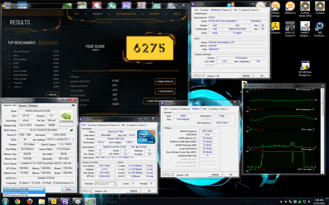This screenshot has width=329, height=205.
Task: Click SAVE RESULTS in ALLBenchmark
Action: [x=165, y=91]
